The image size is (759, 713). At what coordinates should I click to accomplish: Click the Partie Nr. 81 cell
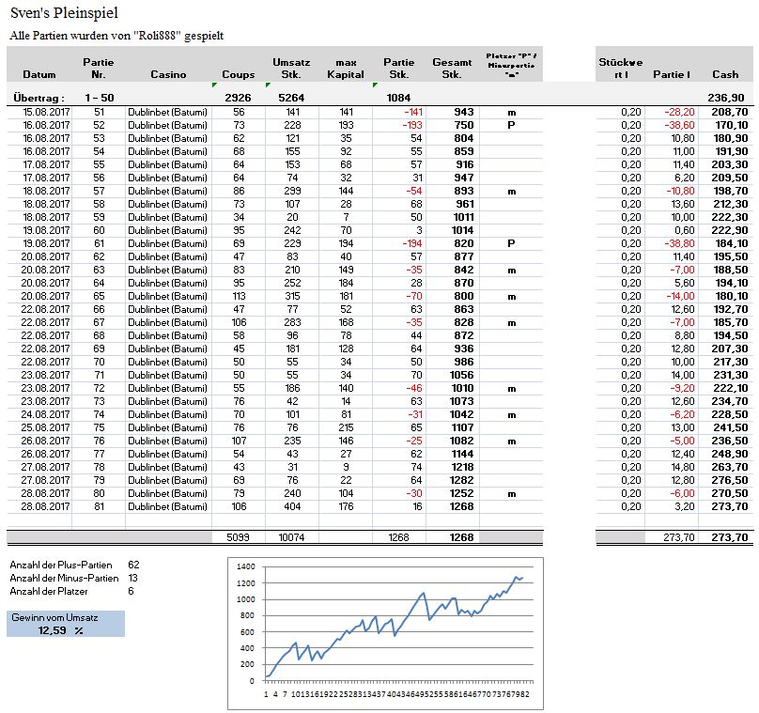click(99, 505)
